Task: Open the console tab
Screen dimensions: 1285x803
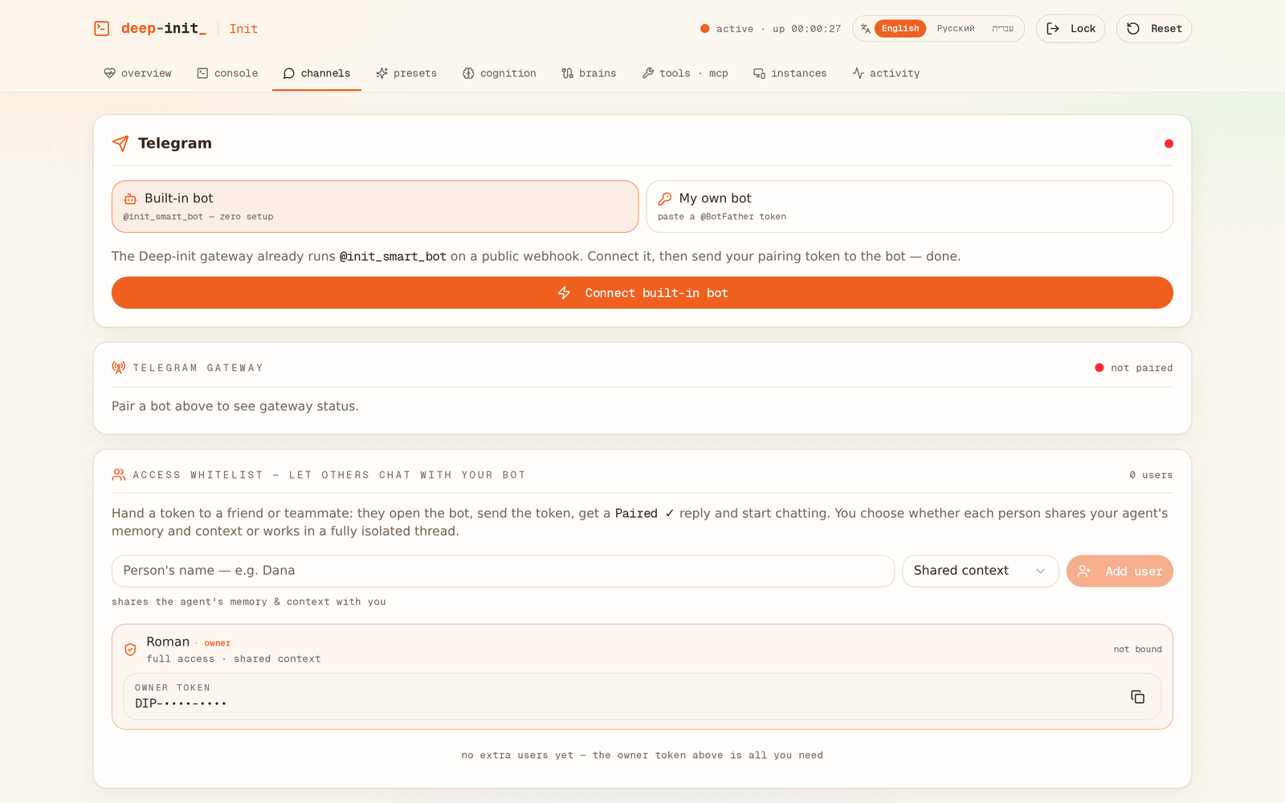Action: pos(227,73)
